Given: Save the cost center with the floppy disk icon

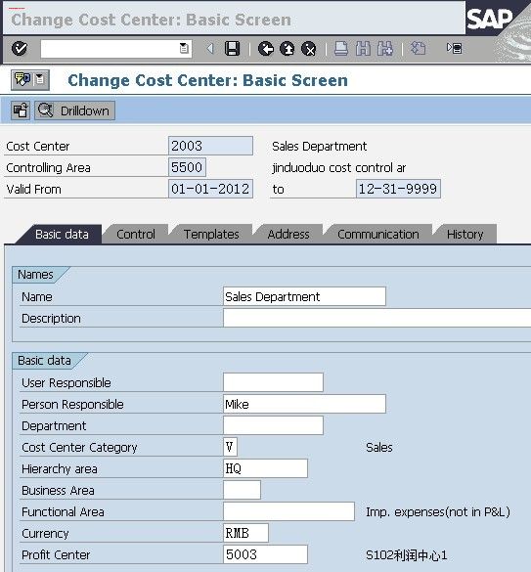Looking at the screenshot, I should (233, 49).
